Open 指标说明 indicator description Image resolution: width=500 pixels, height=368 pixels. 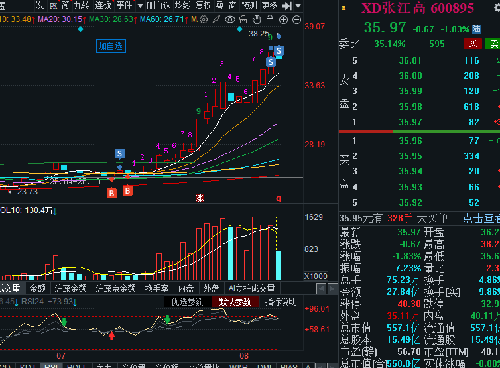click(281, 302)
